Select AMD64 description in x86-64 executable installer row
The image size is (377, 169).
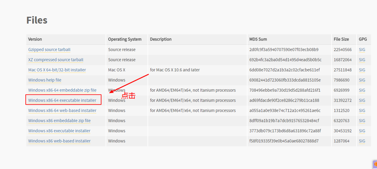pyautogui.click(x=193, y=100)
